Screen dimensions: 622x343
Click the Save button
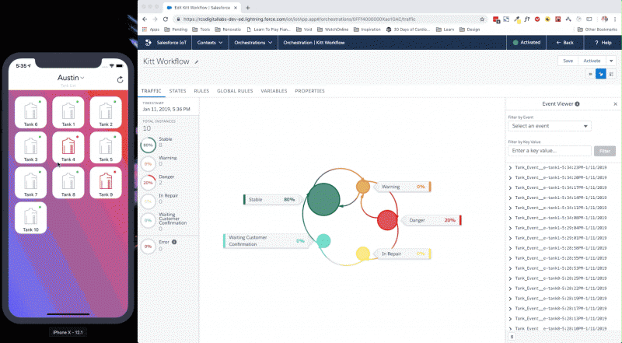pos(568,61)
